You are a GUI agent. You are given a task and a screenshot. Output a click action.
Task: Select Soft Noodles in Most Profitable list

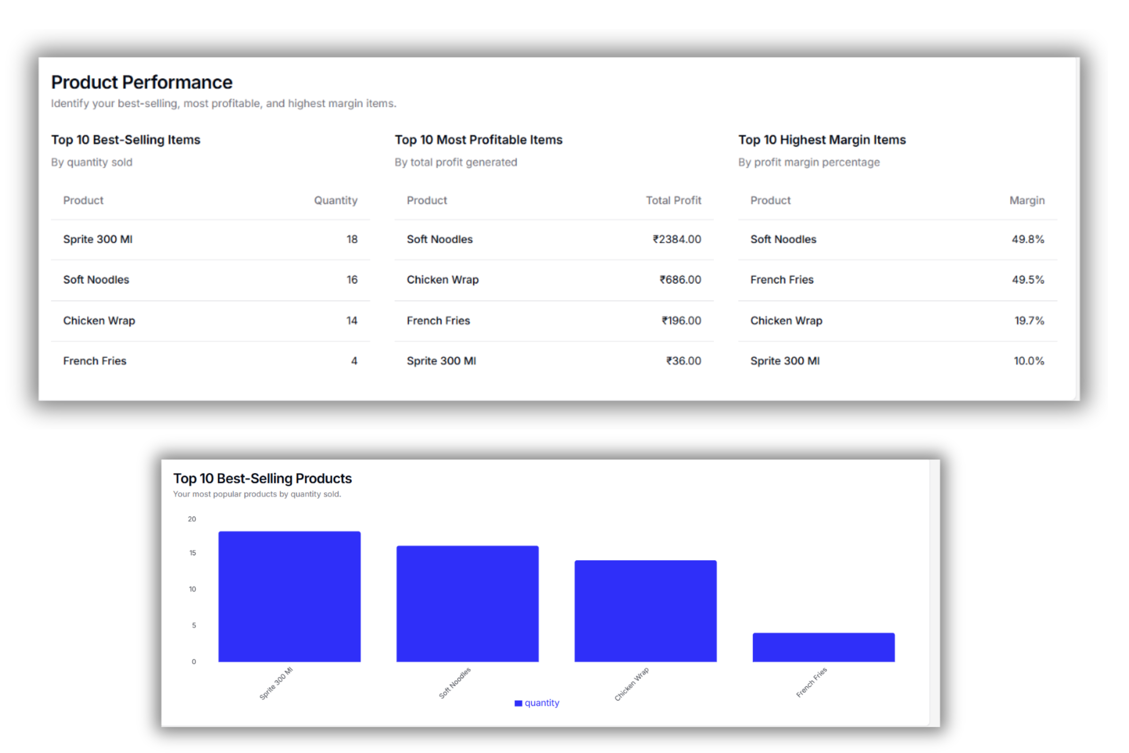tap(439, 239)
